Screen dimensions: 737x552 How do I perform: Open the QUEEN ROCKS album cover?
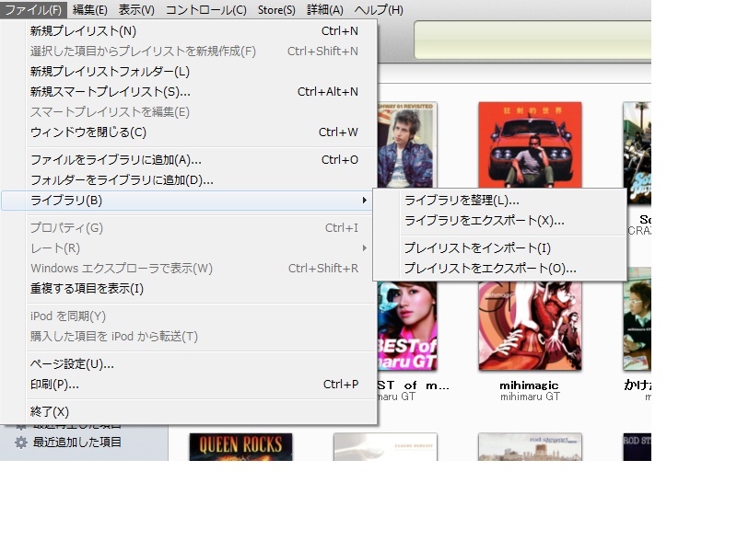[240, 447]
